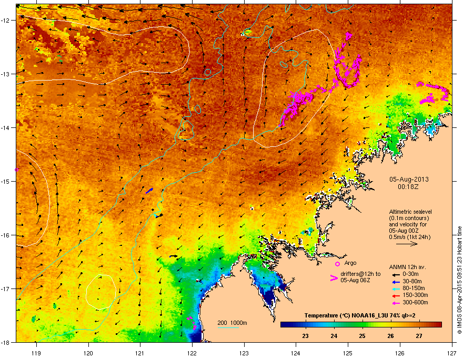The width and height of the screenshot is (463, 358).
Task: Click the Temperature NOAA16_L3U colorbar title
Action: pos(360,316)
